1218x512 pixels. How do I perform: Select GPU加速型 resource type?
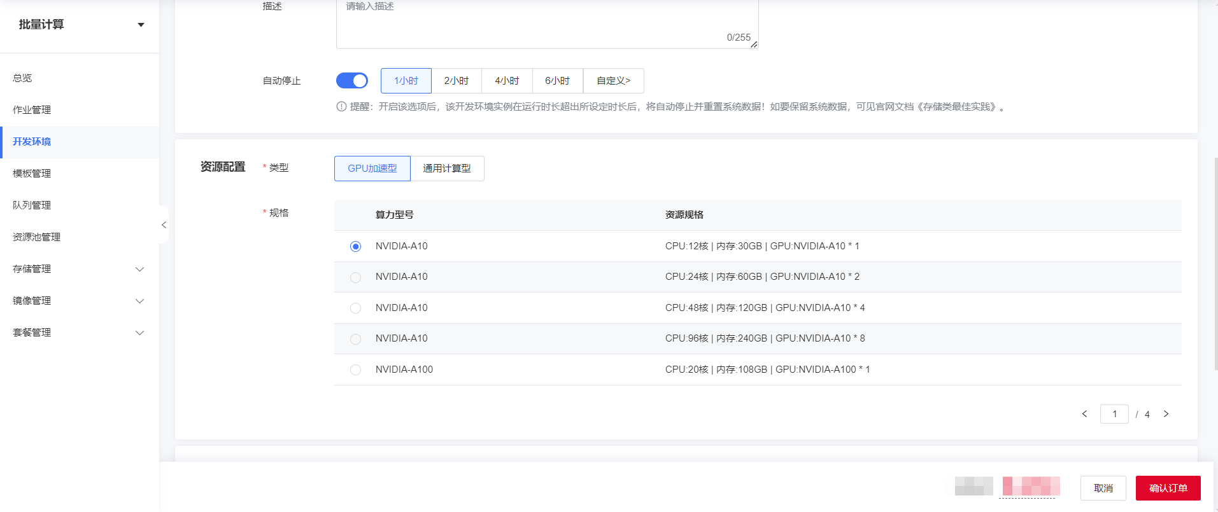coord(372,169)
